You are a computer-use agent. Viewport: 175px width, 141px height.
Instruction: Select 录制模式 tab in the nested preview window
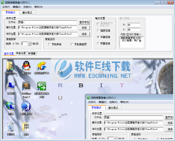[x=97, y=108]
